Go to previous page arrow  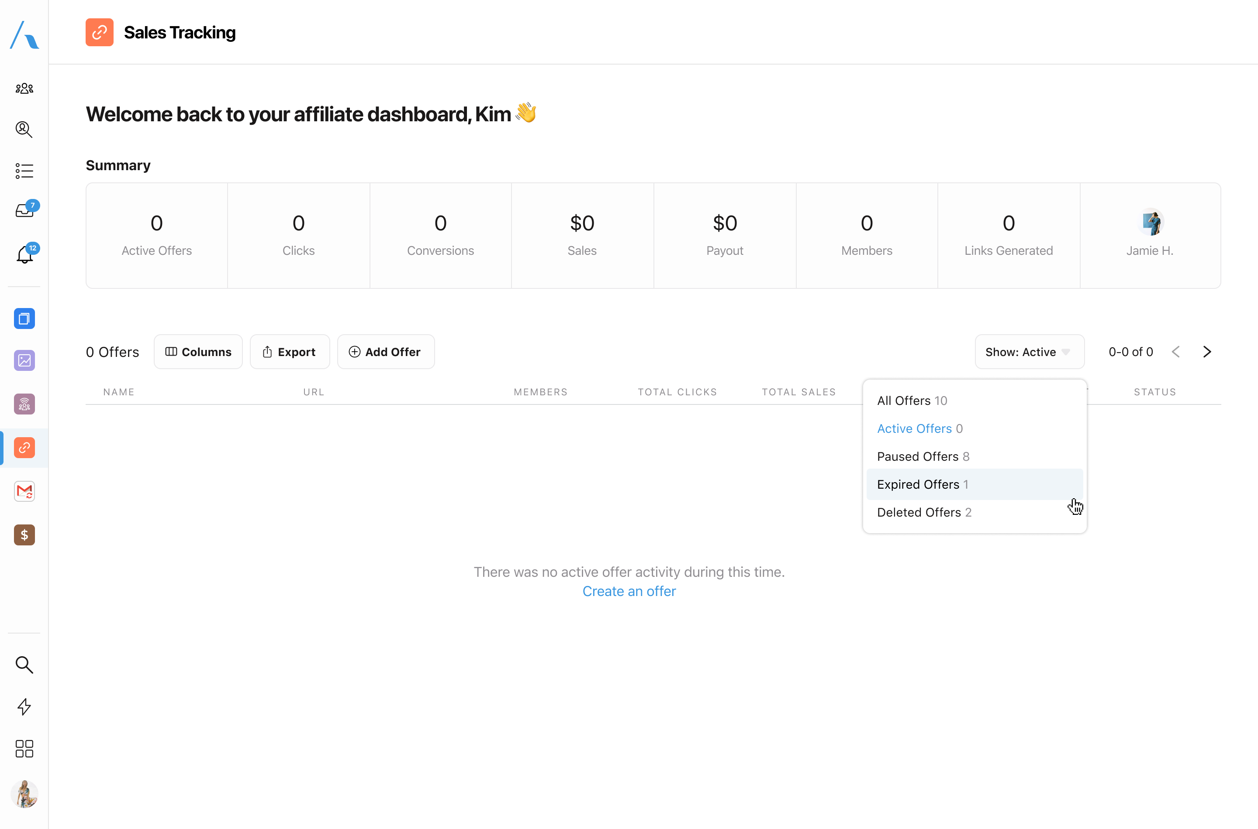(1175, 352)
